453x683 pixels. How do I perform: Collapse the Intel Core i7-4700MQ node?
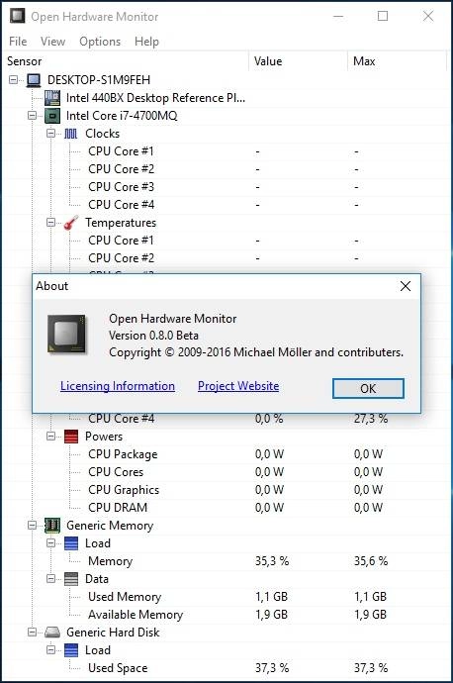tap(33, 116)
